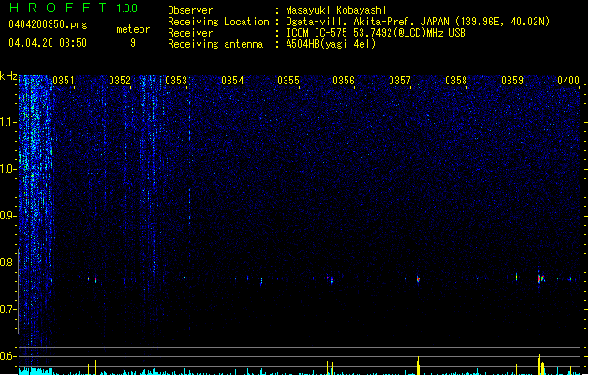The height and width of the screenshot is (375, 589).
Task: Click location text Ogata-vill. Akita-Pref. JAPAN
Action: pyautogui.click(x=367, y=22)
